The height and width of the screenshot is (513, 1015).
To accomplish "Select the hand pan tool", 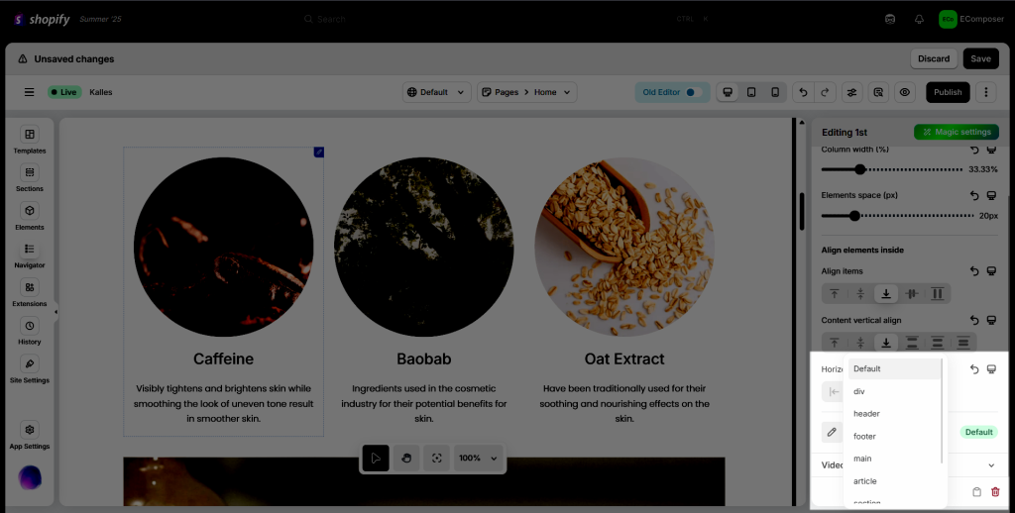I will pos(406,458).
